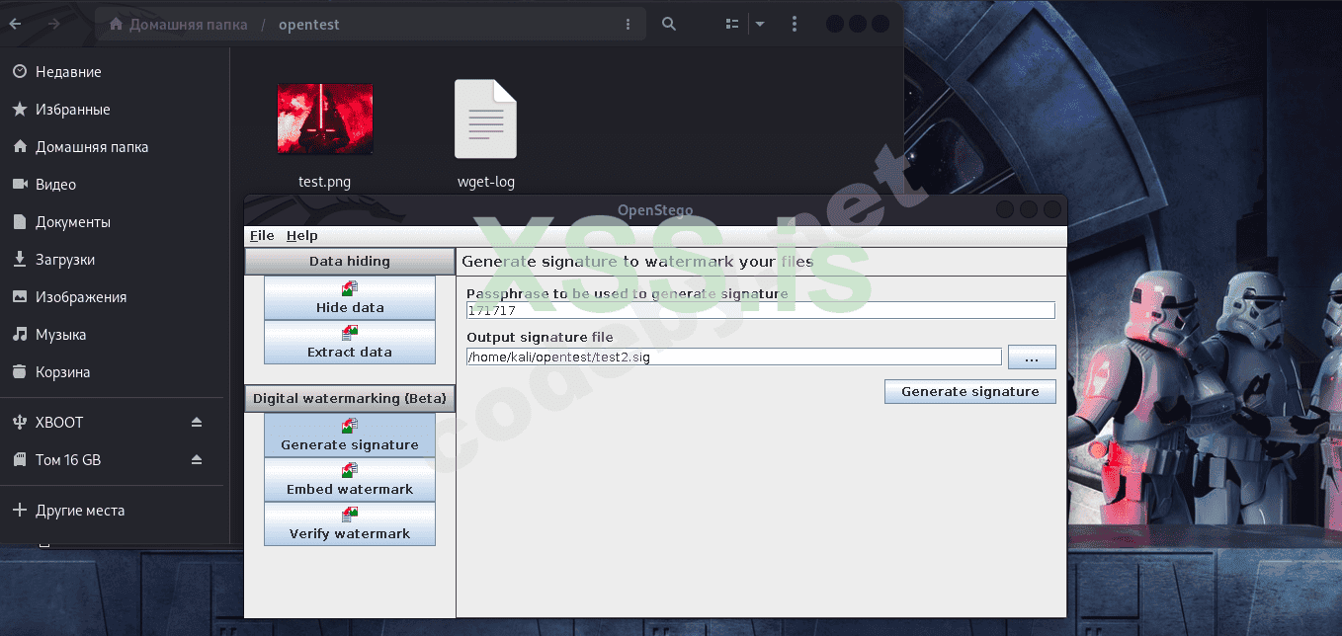This screenshot has width=1342, height=636.
Task: Click the Digital watermarking (Beta) header
Action: click(350, 398)
